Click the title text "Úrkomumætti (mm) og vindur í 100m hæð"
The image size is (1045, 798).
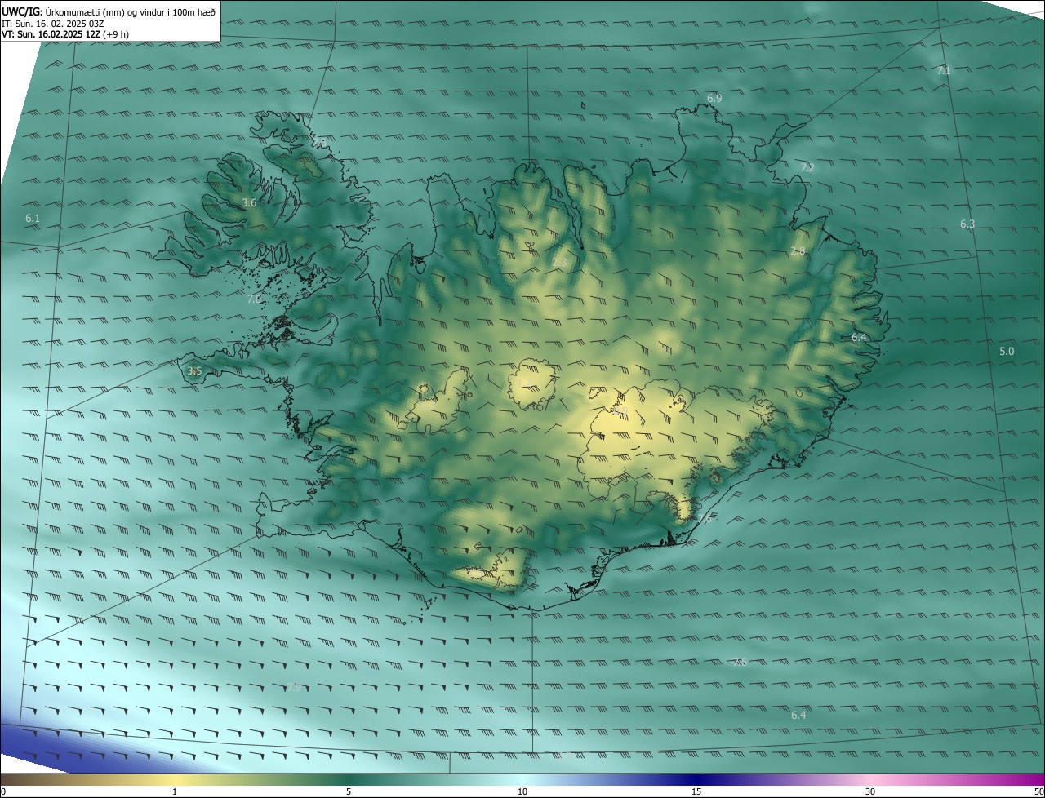131,12
